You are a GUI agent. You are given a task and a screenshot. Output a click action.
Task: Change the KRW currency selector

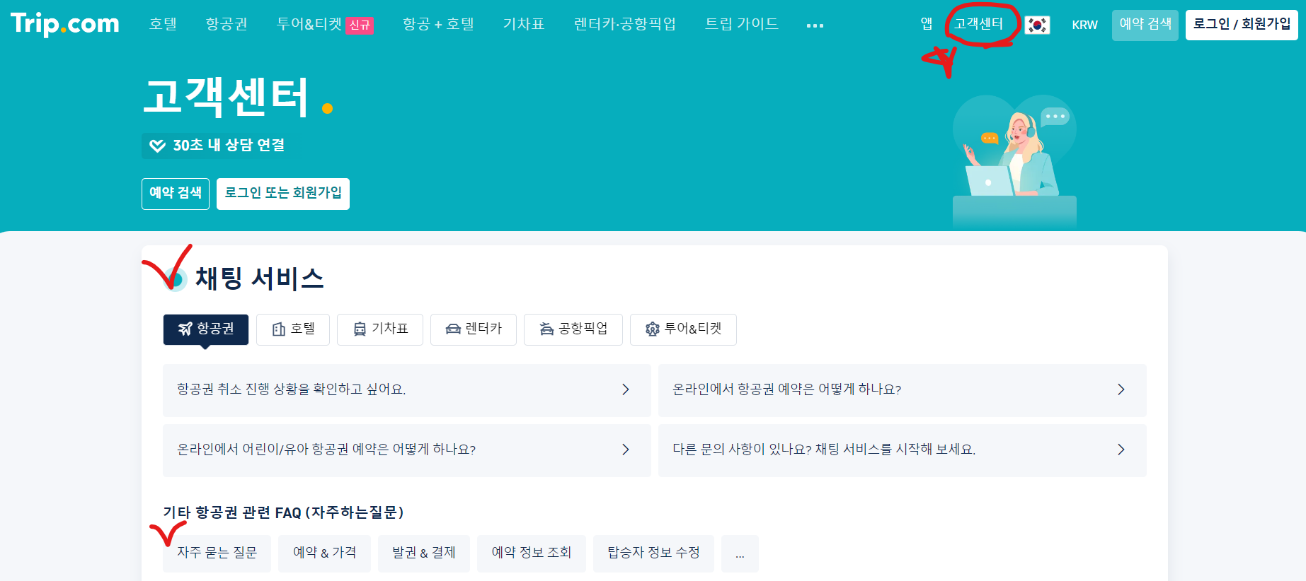click(x=1084, y=25)
